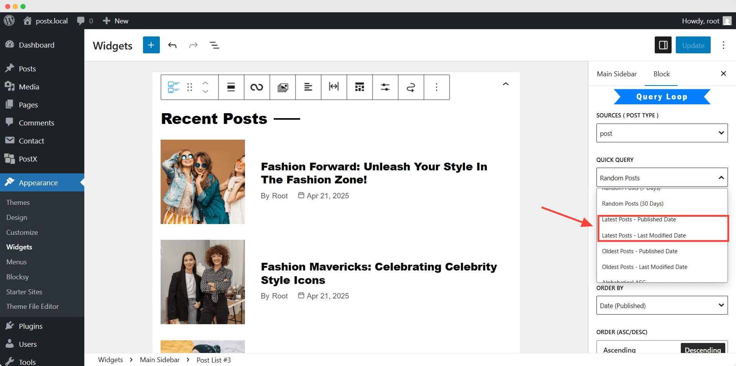Set order to Descending

pos(703,349)
